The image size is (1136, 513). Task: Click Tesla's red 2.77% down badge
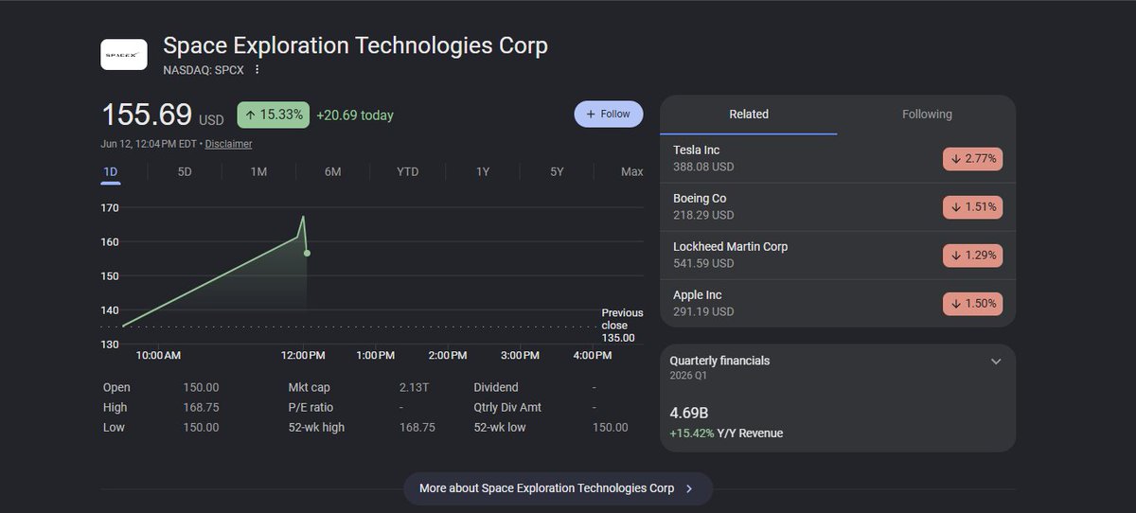(x=972, y=158)
